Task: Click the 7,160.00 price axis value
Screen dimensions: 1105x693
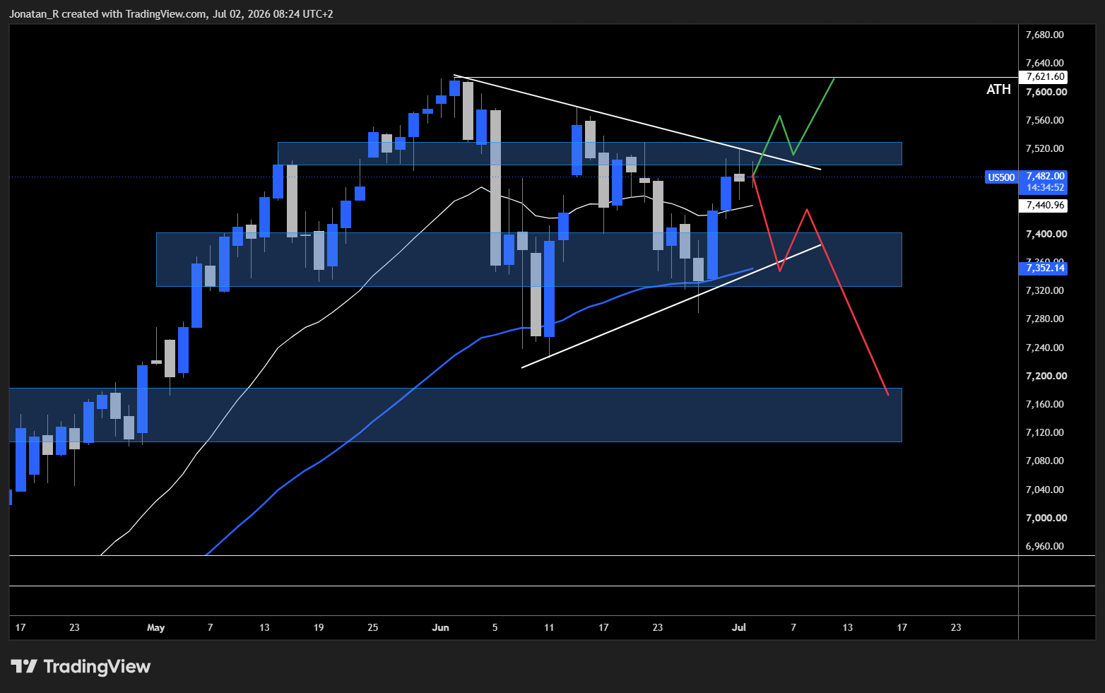Action: [1045, 404]
